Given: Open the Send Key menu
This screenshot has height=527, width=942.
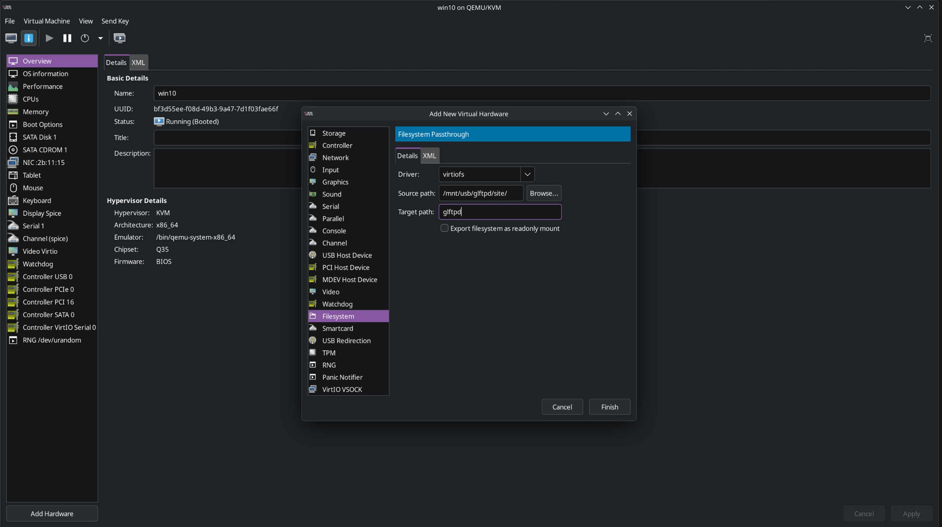Looking at the screenshot, I should coord(115,21).
